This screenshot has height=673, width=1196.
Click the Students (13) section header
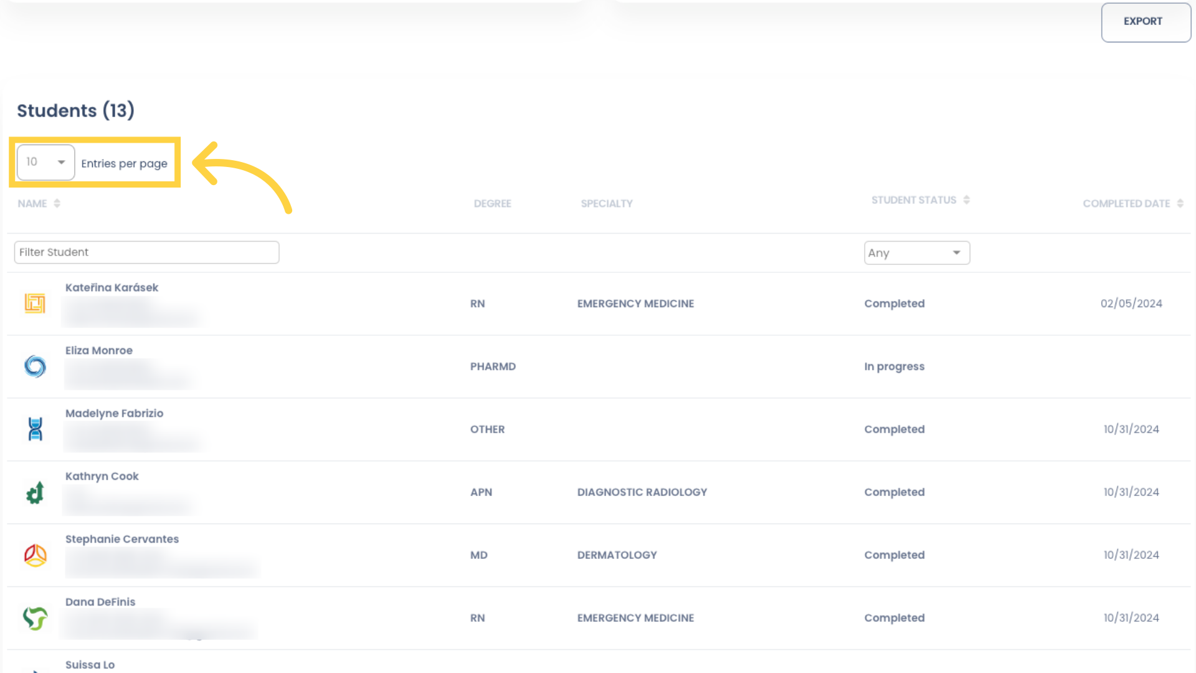(75, 110)
